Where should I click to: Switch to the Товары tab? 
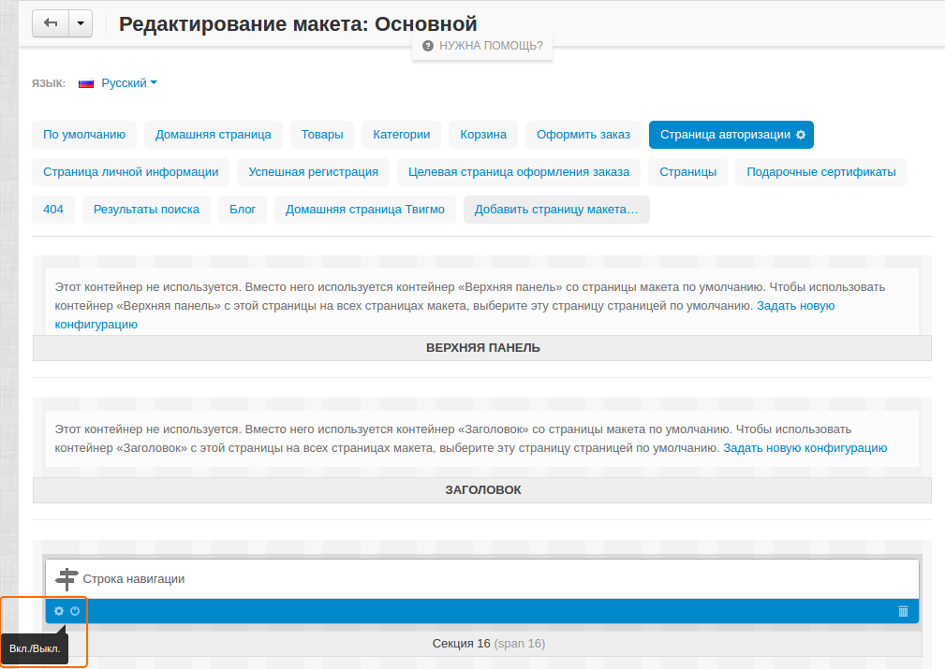321,134
